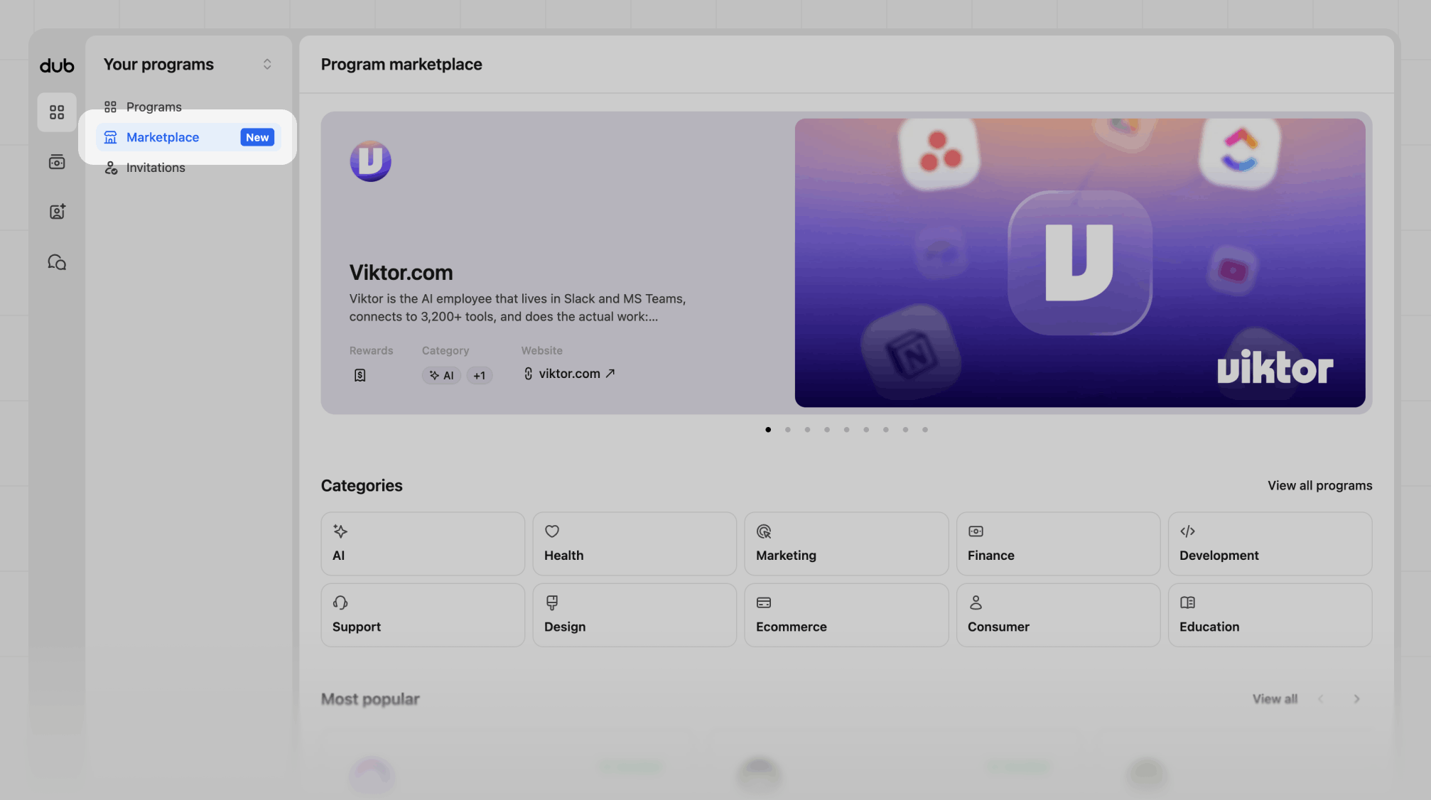
Task: Open the Consumer category card
Action: [x=1058, y=615]
